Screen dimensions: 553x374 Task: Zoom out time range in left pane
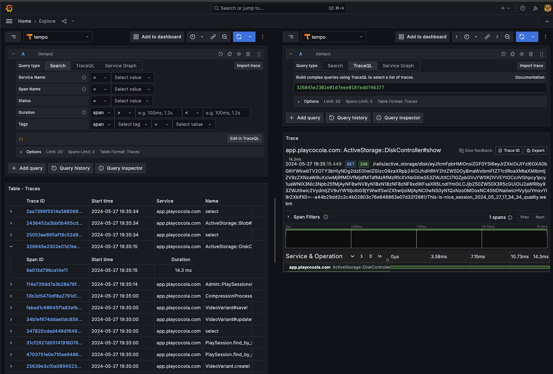pos(224,37)
